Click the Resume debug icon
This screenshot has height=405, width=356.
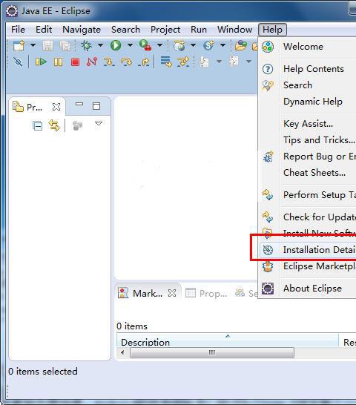[x=41, y=62]
